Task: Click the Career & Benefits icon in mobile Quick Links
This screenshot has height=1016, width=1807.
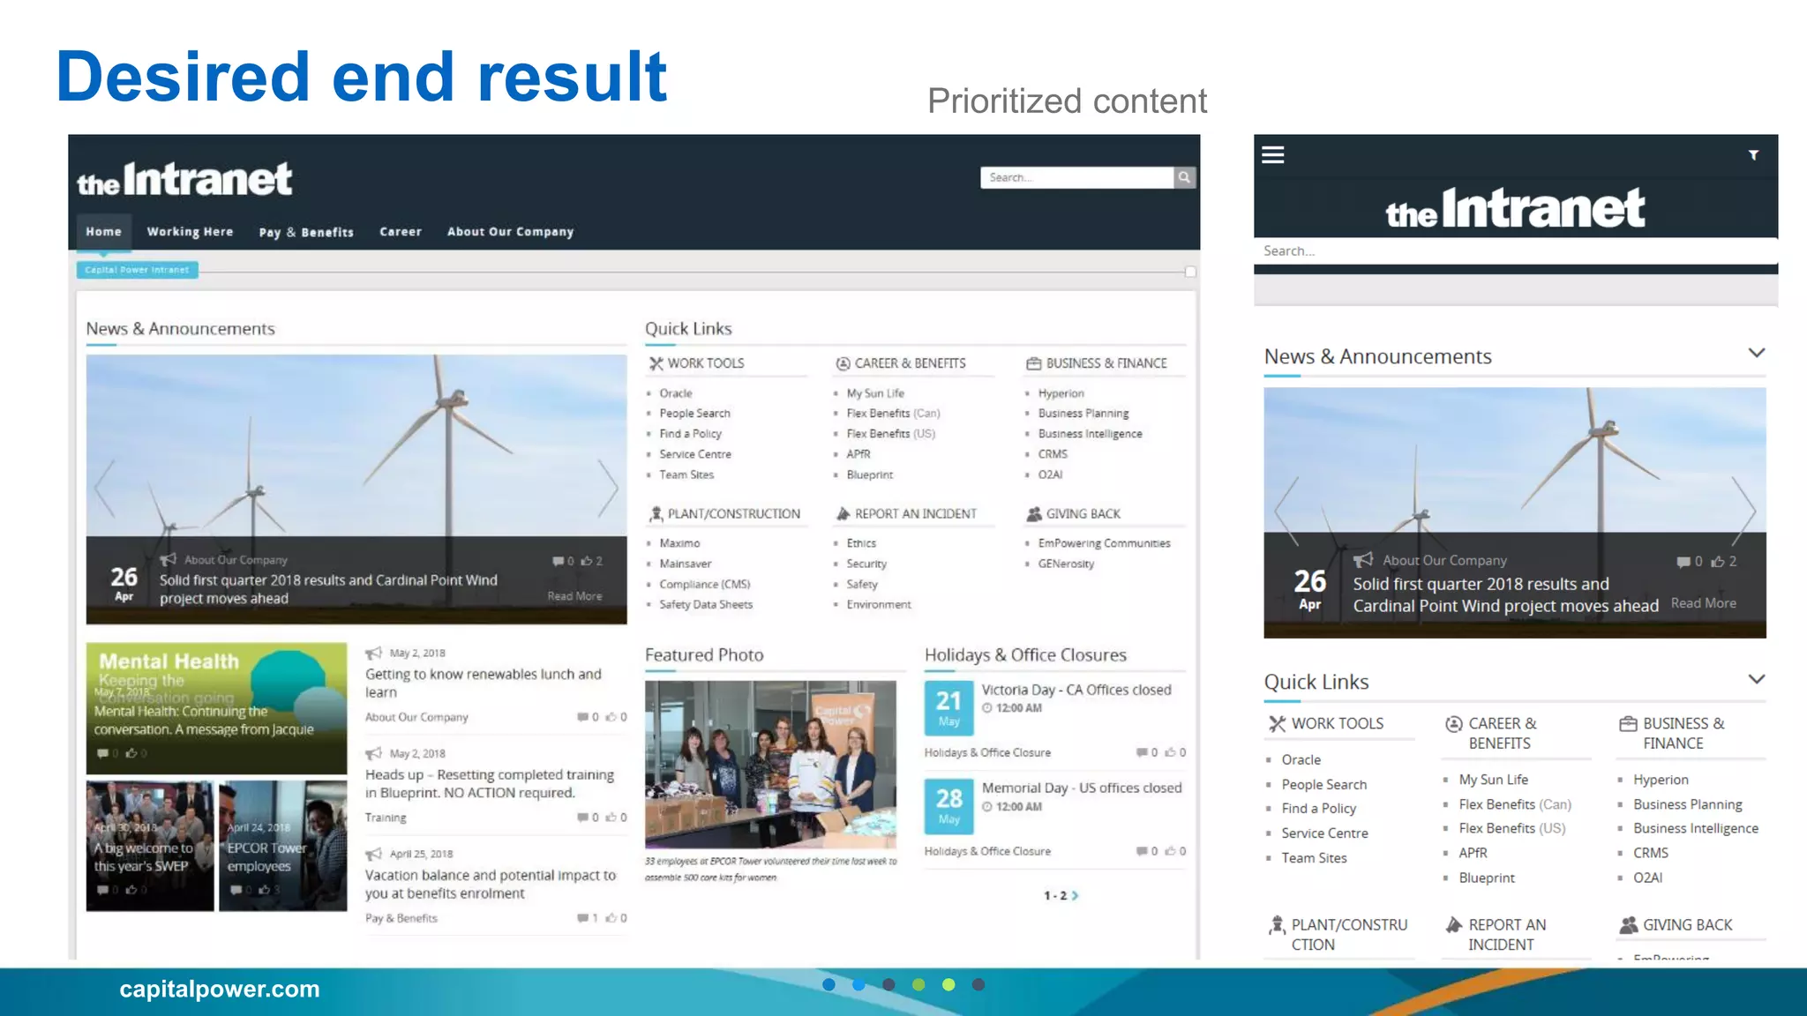Action: (1453, 724)
